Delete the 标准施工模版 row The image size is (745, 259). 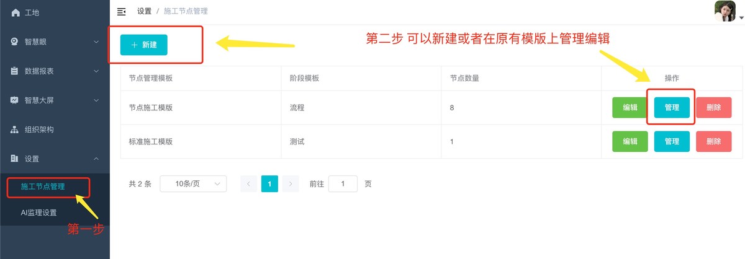[x=713, y=141]
